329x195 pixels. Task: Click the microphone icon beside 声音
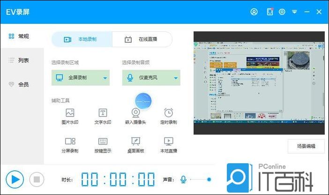click(183, 180)
